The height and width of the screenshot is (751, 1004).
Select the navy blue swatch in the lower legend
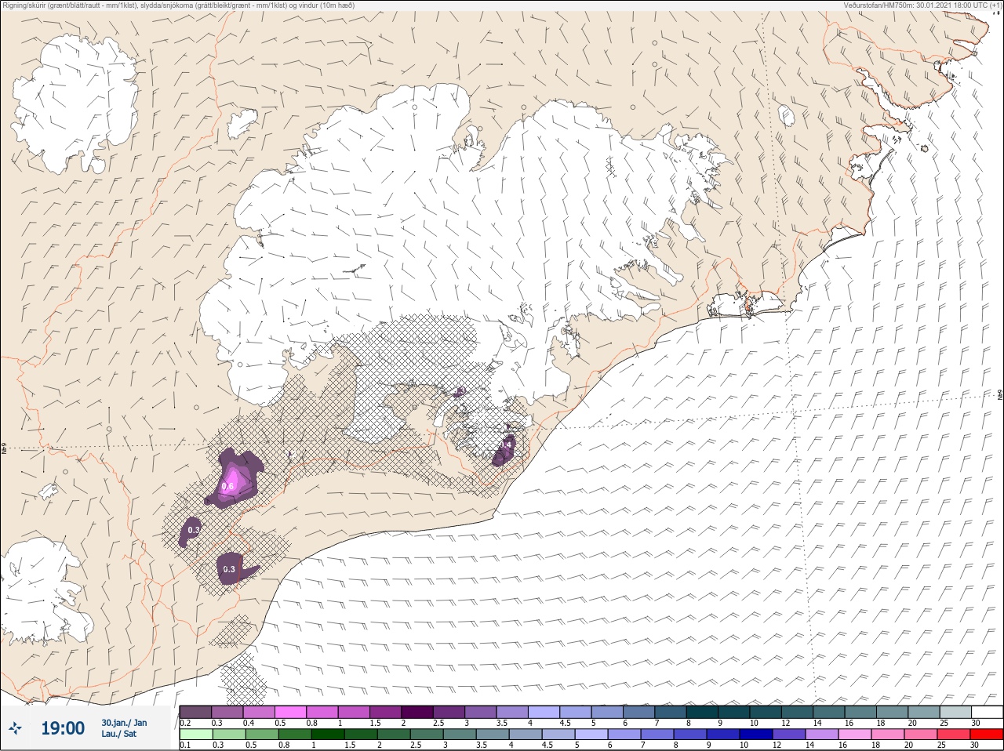(x=756, y=735)
